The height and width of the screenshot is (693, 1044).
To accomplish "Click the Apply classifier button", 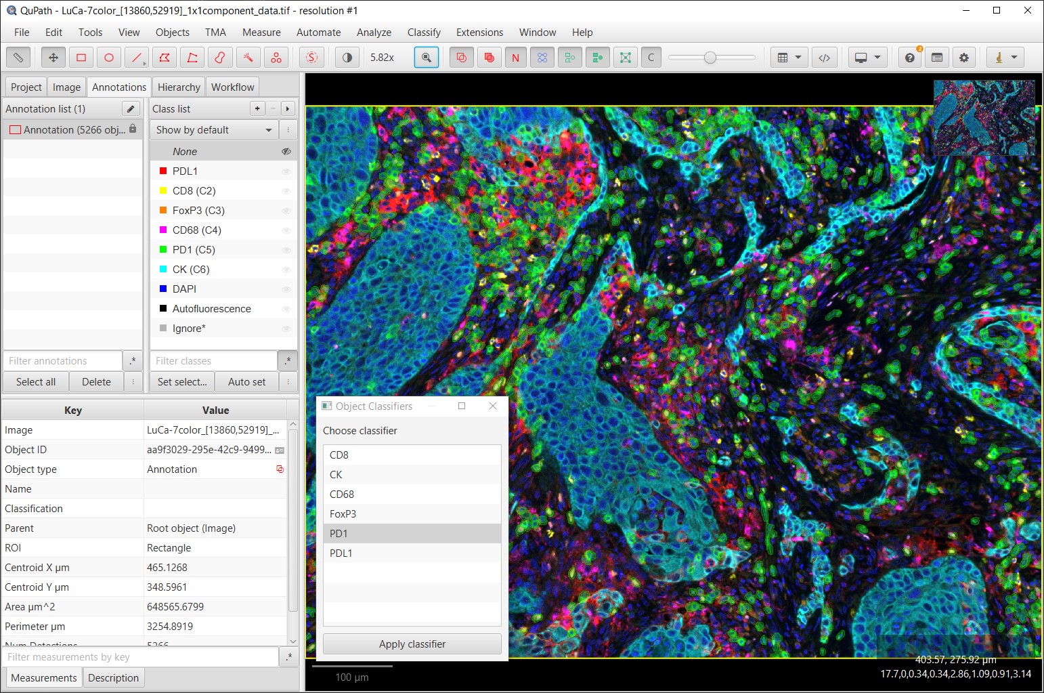I will tap(412, 644).
